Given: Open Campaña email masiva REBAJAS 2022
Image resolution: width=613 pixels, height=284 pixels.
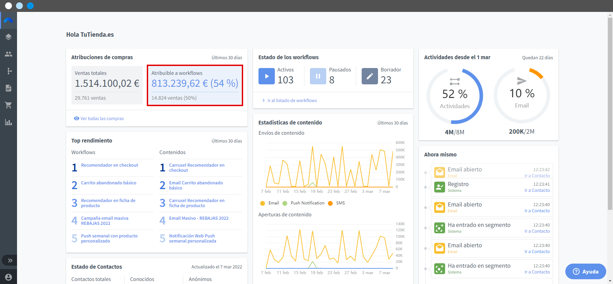Looking at the screenshot, I should (x=105, y=221).
